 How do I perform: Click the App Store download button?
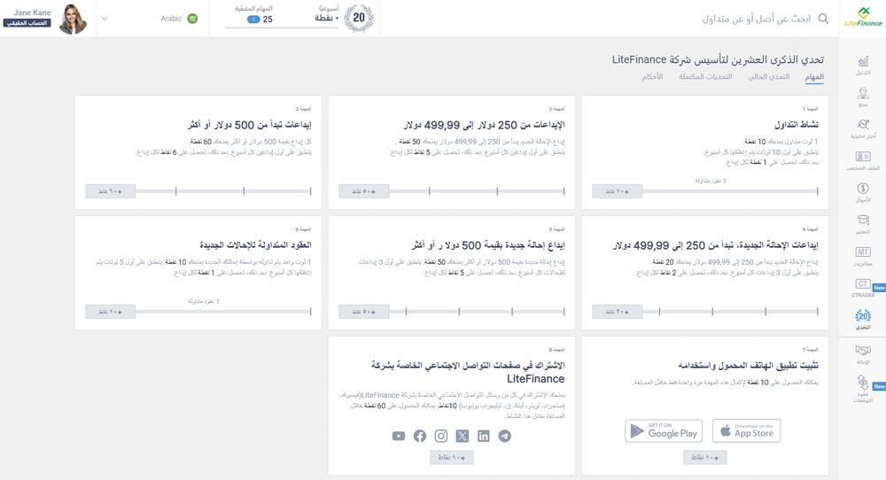[x=746, y=431]
